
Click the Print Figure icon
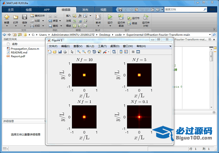[x=65, y=52]
